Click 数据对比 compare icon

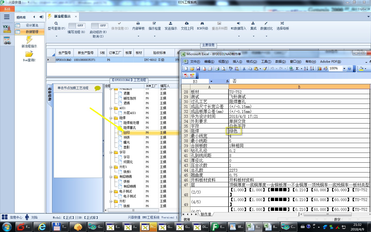(266, 23)
